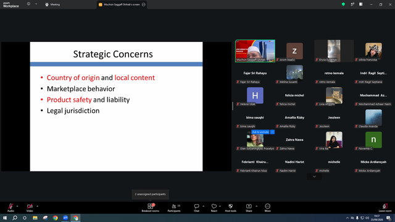Viewport: 395px width, 222px height.
Task: Expand the Video options arrow
Action: (x=37, y=206)
